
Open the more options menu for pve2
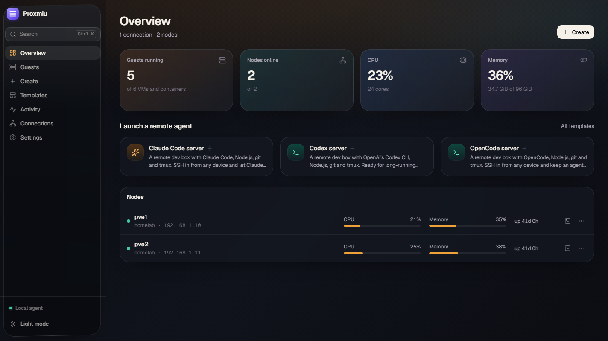point(581,248)
